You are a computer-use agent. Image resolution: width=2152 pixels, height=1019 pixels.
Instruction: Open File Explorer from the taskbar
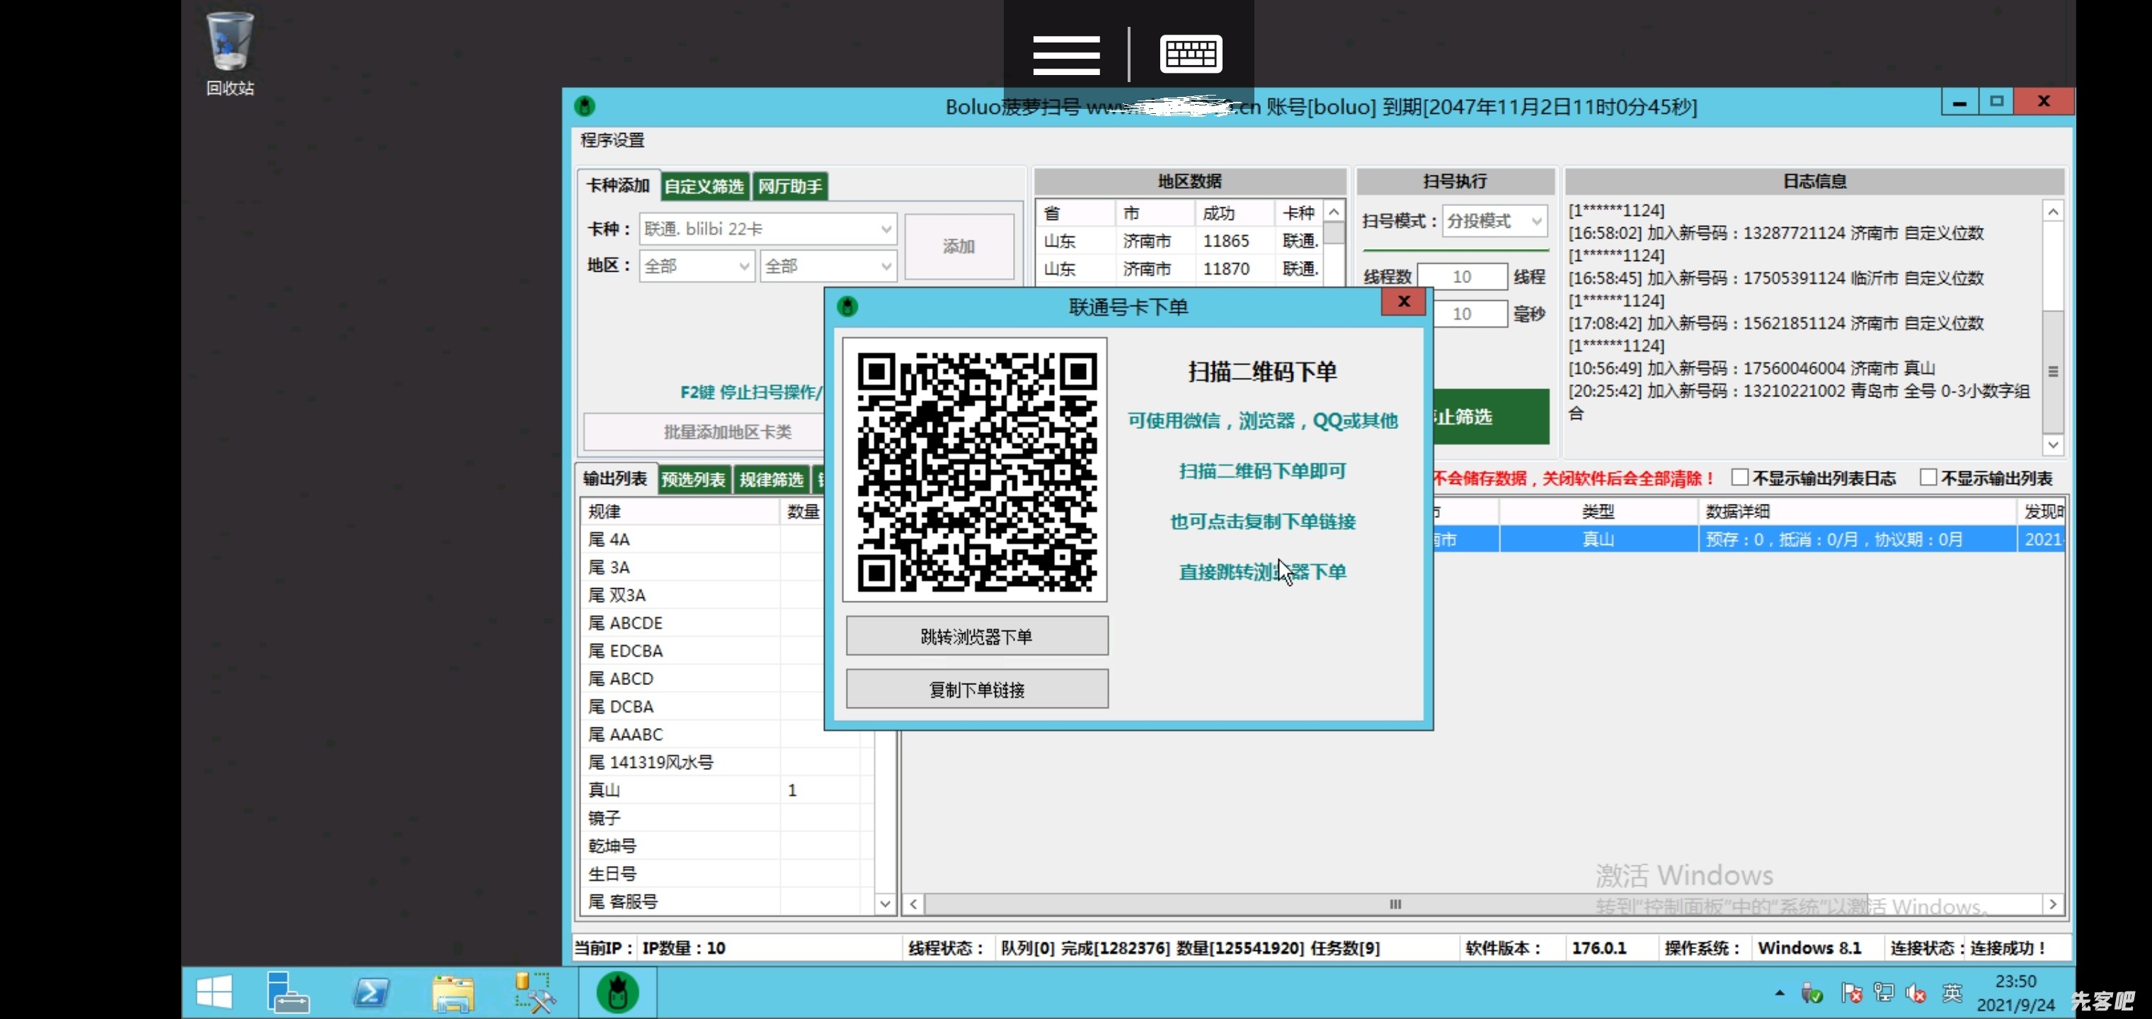tap(453, 992)
